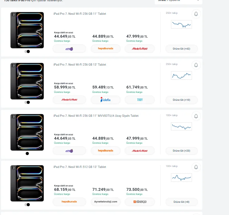Screen dimensions: 229x215
Task: Select the TROY store logo
Action: 140,100
